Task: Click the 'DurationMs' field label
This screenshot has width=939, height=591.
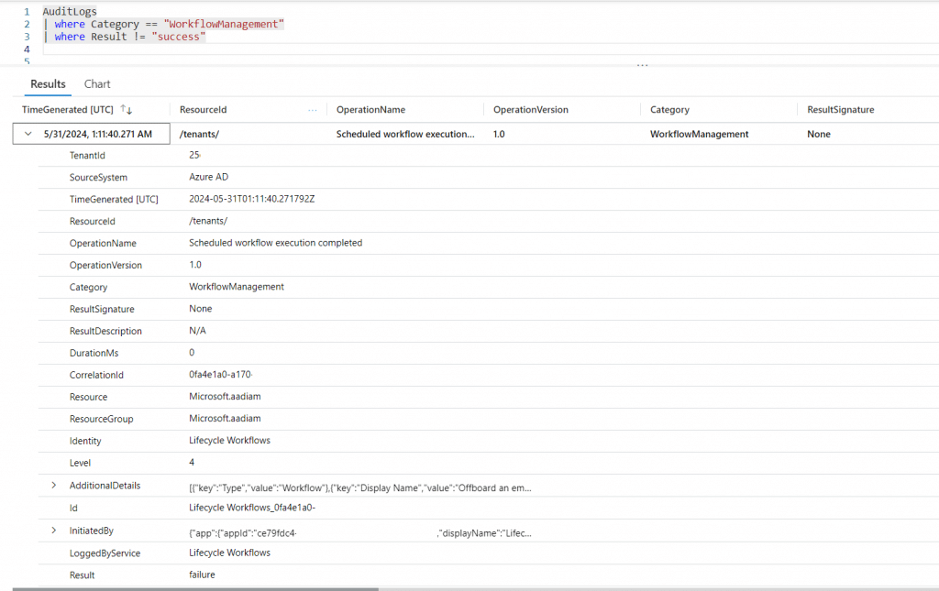Action: pos(94,353)
